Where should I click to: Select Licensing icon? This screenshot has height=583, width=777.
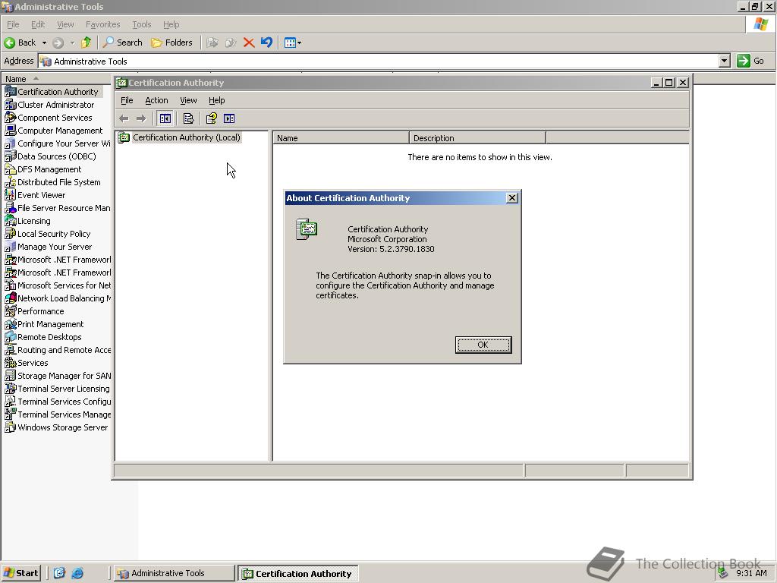coord(11,221)
